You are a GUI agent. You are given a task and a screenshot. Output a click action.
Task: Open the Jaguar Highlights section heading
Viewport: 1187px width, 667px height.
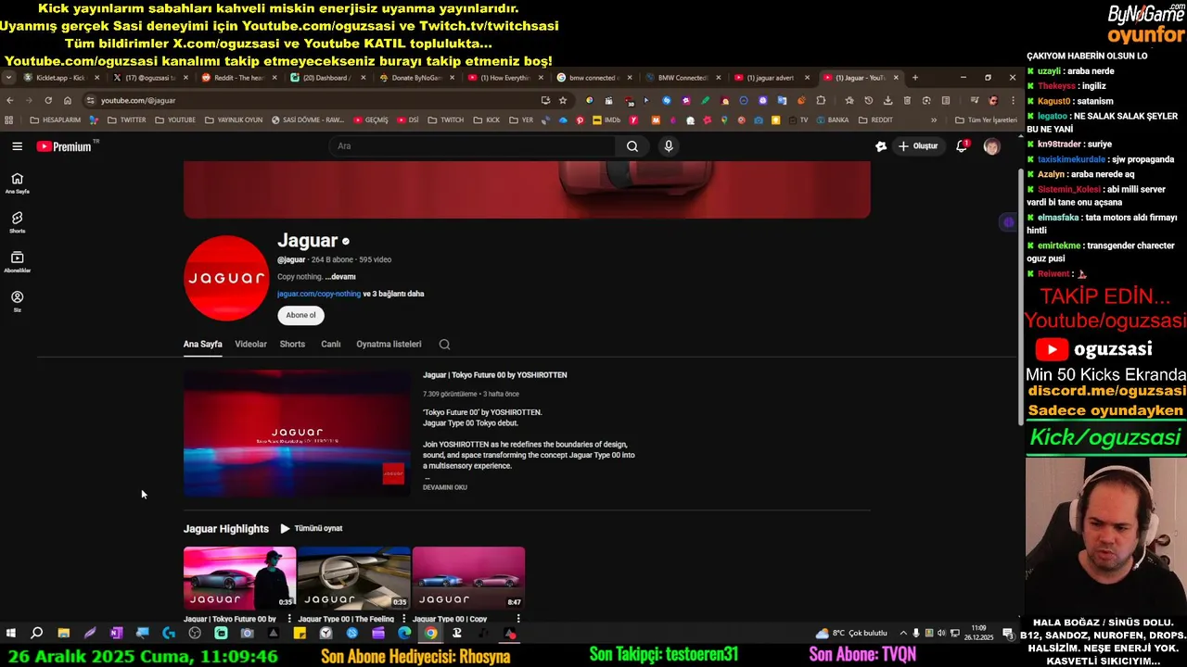pos(226,529)
